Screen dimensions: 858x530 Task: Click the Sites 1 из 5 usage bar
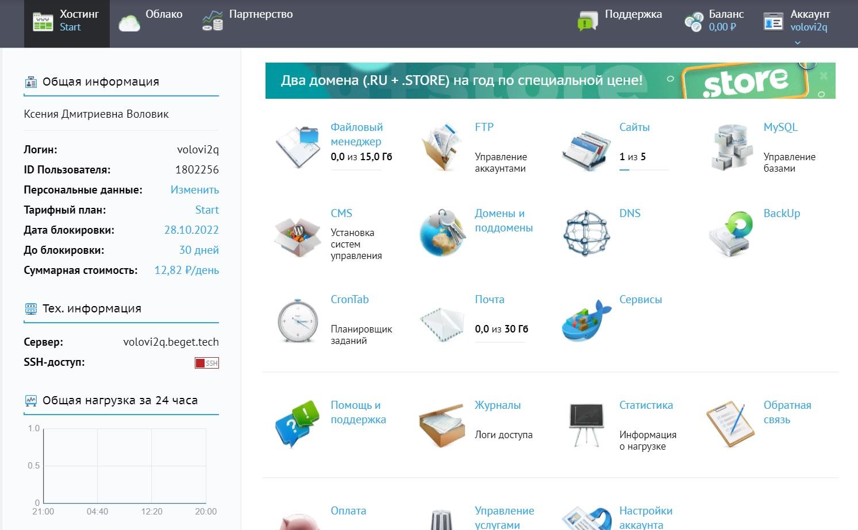(x=644, y=170)
